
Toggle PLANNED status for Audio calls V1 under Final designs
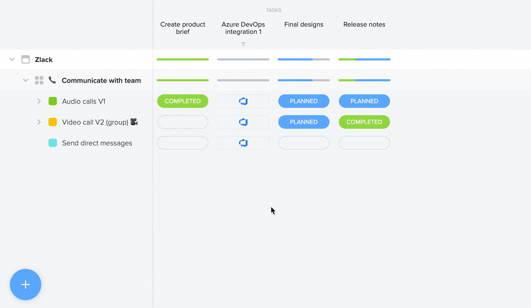304,101
